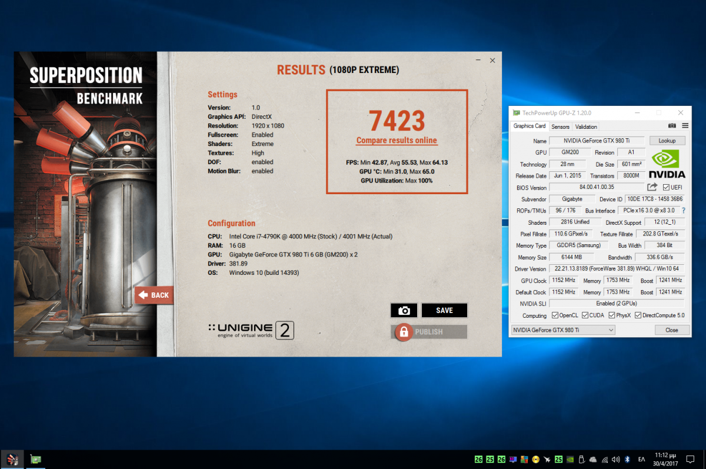Click the GPU Name field
706x469 pixels.
(597, 141)
